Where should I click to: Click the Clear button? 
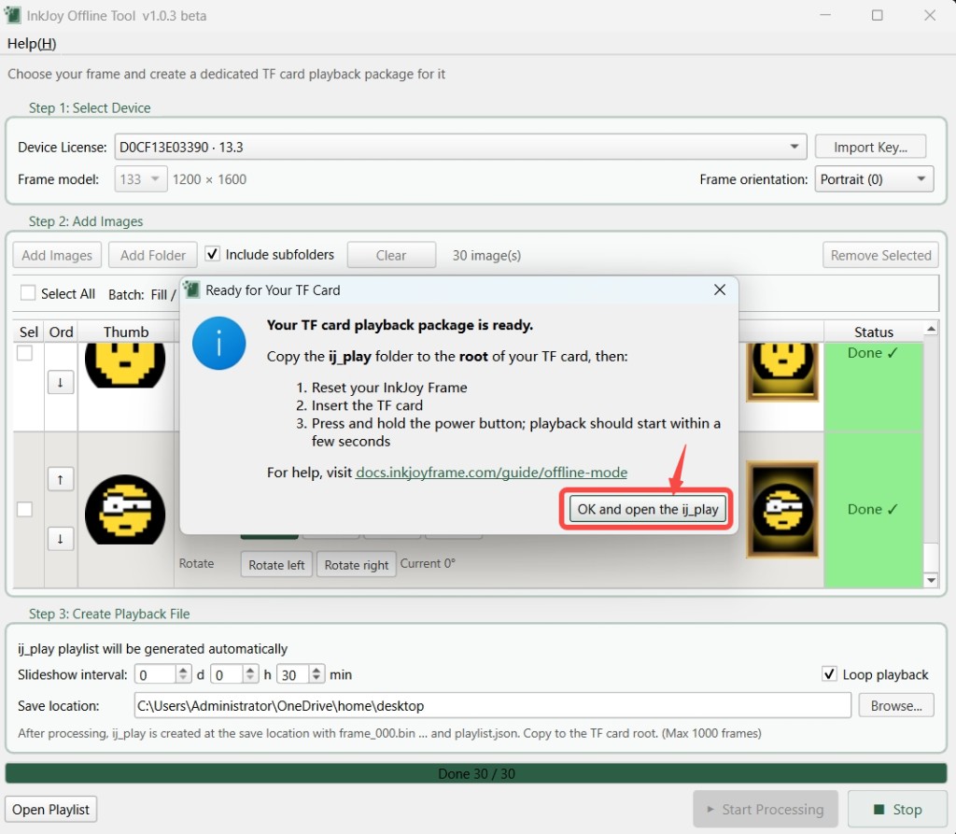pos(391,255)
